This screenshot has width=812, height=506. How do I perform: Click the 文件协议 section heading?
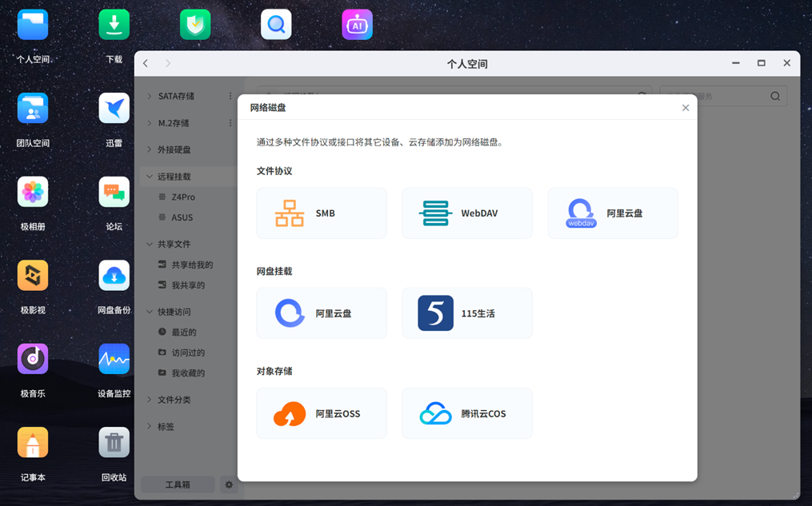pos(274,171)
